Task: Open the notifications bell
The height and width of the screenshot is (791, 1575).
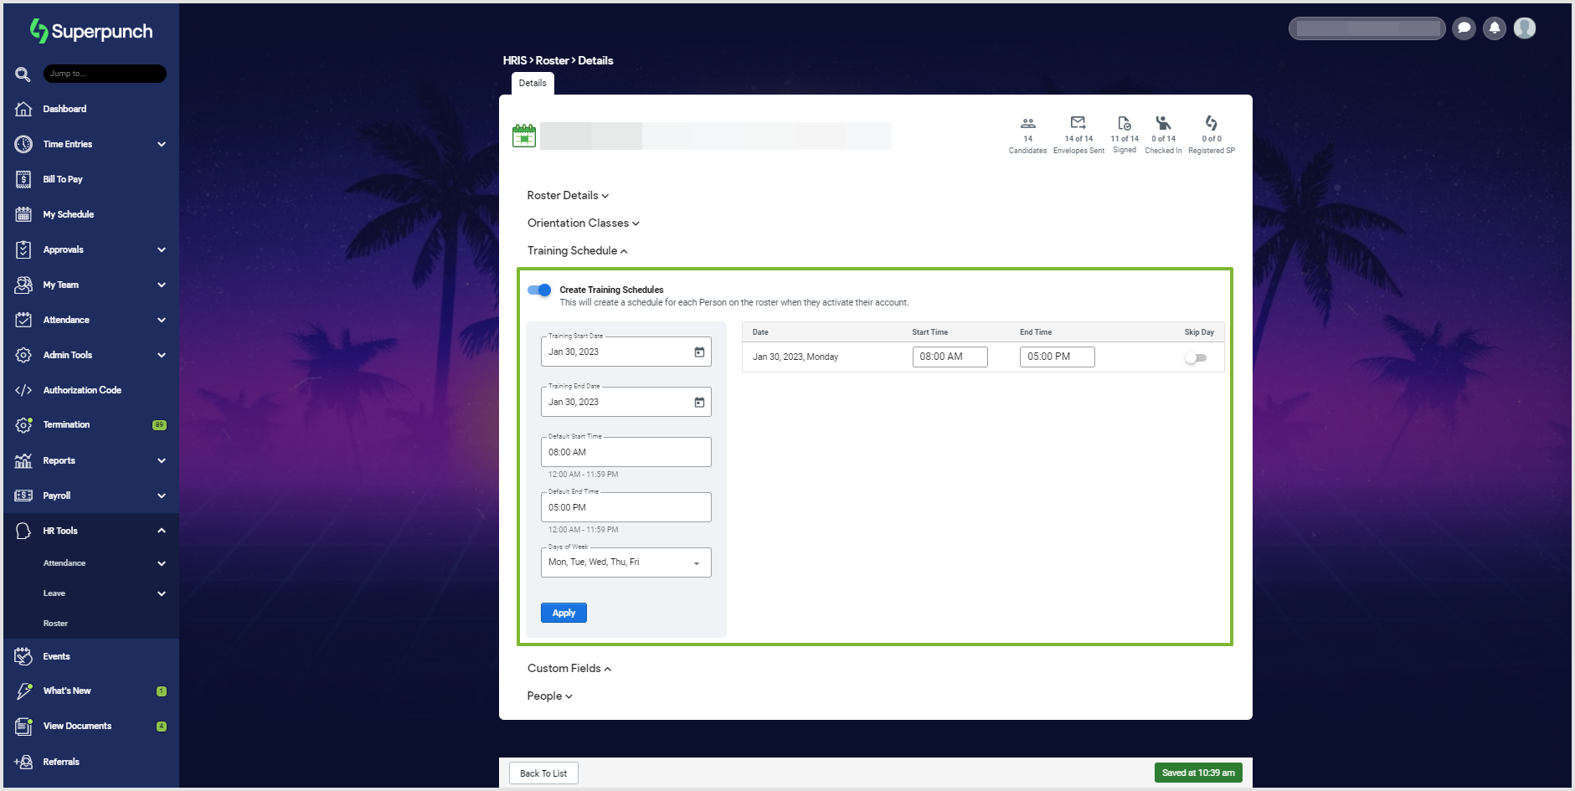Action: [x=1494, y=28]
